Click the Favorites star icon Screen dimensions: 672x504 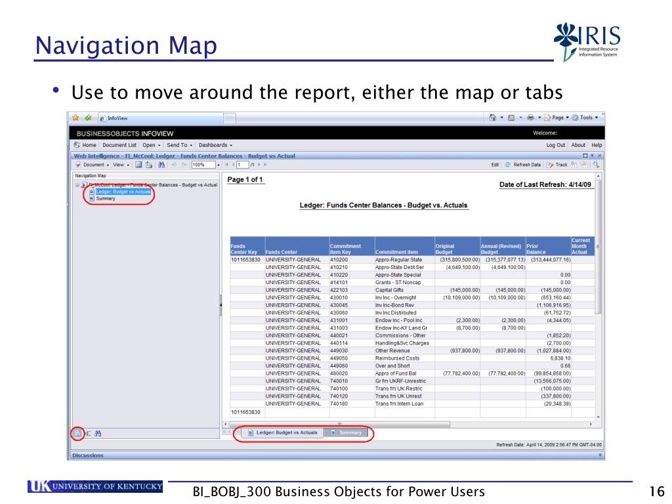[76, 117]
